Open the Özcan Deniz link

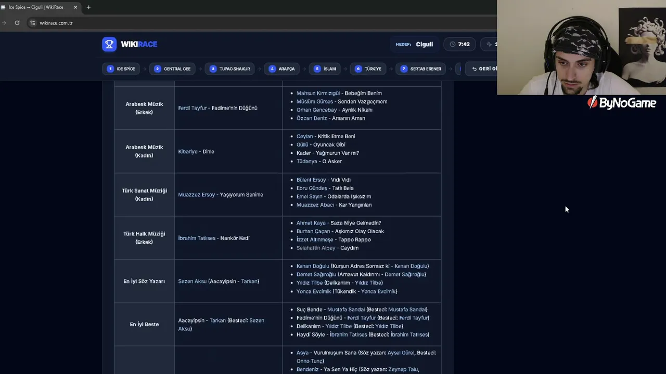(x=311, y=118)
